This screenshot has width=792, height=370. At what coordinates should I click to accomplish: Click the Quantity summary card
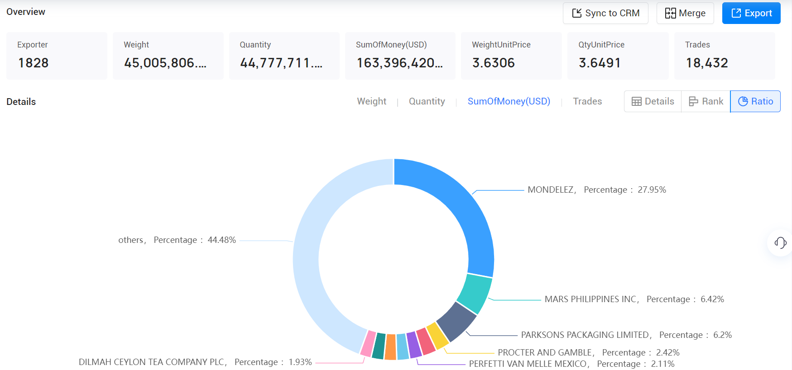pyautogui.click(x=284, y=56)
